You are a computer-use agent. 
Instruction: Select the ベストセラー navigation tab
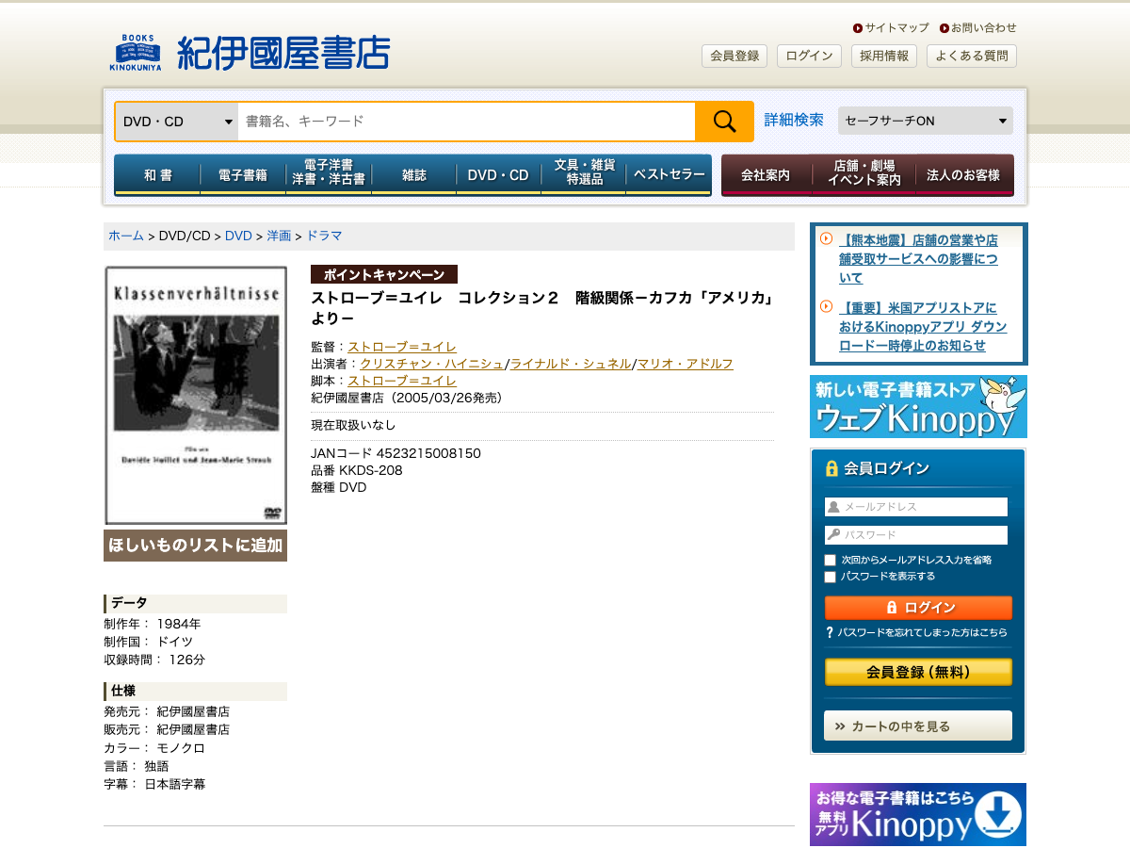point(669,175)
